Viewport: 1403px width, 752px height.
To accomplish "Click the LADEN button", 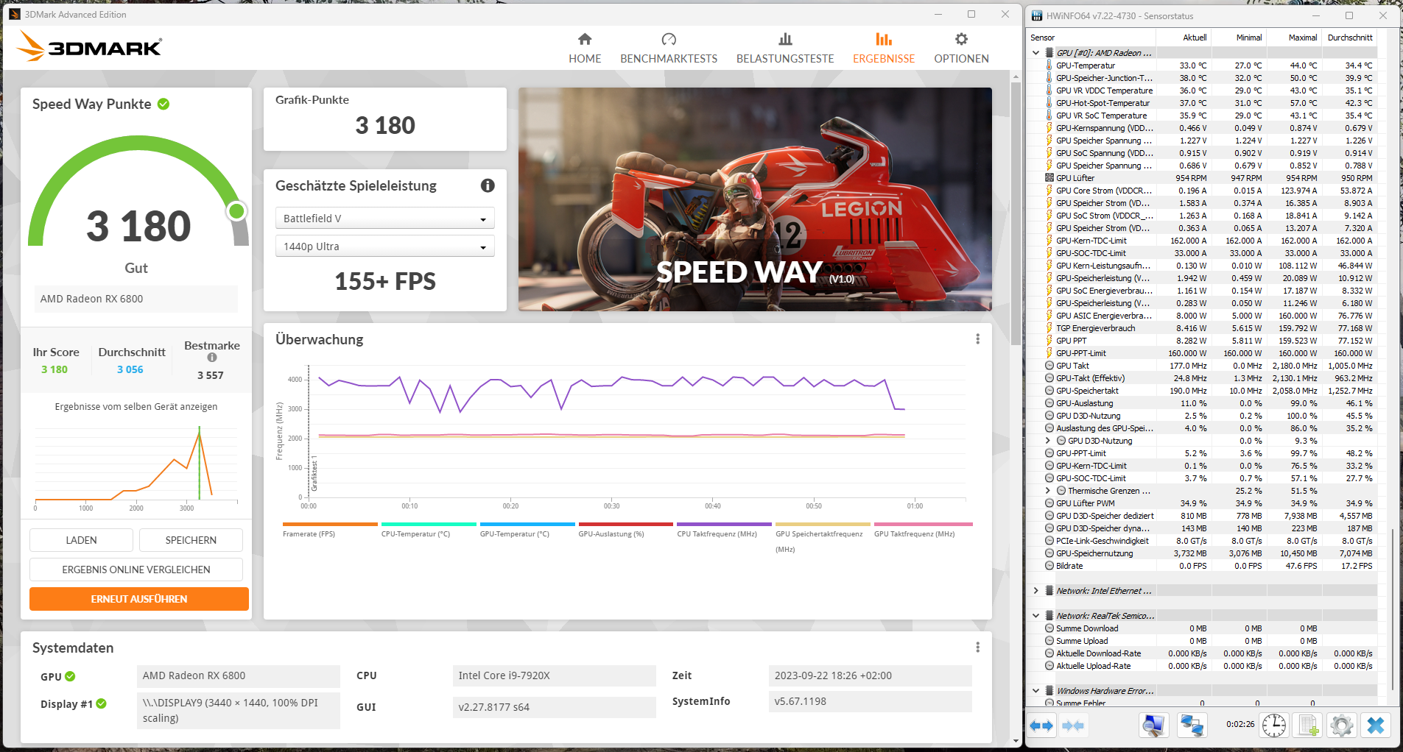I will click(x=81, y=540).
